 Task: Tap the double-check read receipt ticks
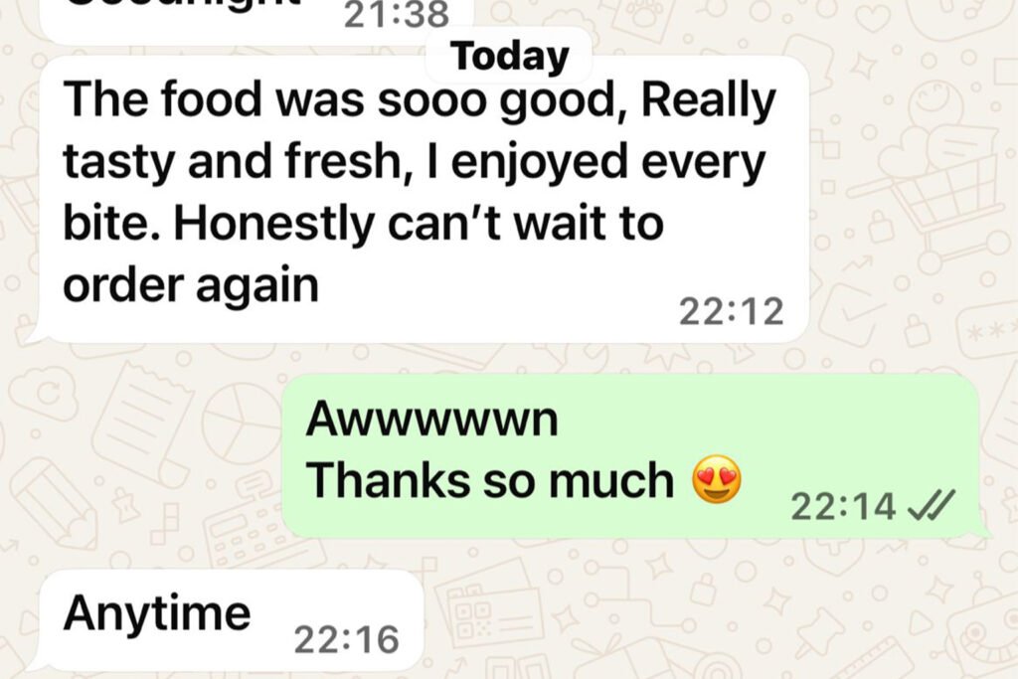[x=931, y=506]
